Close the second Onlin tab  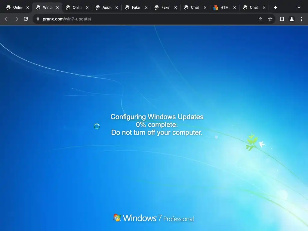coord(87,8)
